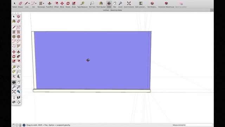Open the Line tool dropdown arrow

click(x=29, y=4)
